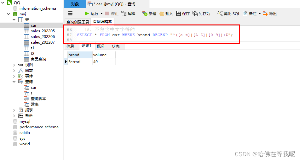
Task: Expand the 函数 functions node
Action: (14, 71)
